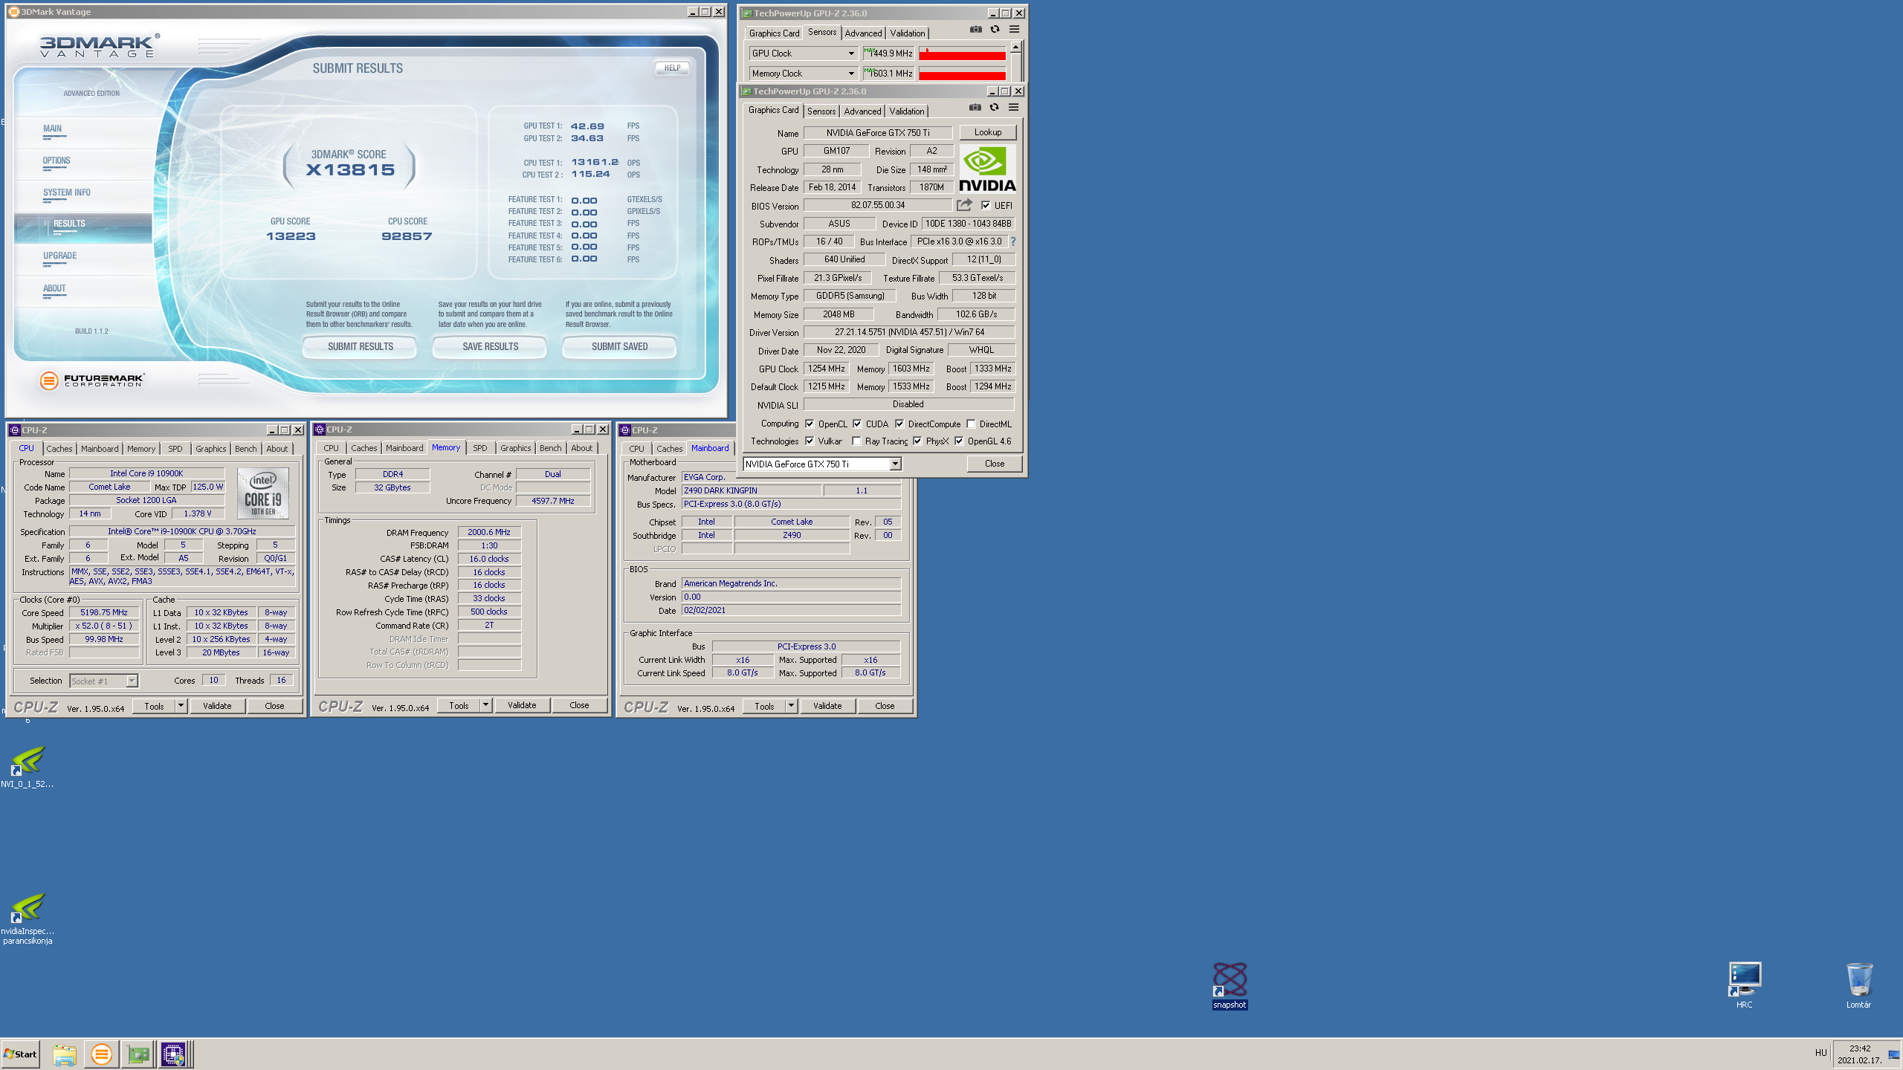Click the Lookup button in GPU-Z
The image size is (1903, 1070).
tap(988, 132)
